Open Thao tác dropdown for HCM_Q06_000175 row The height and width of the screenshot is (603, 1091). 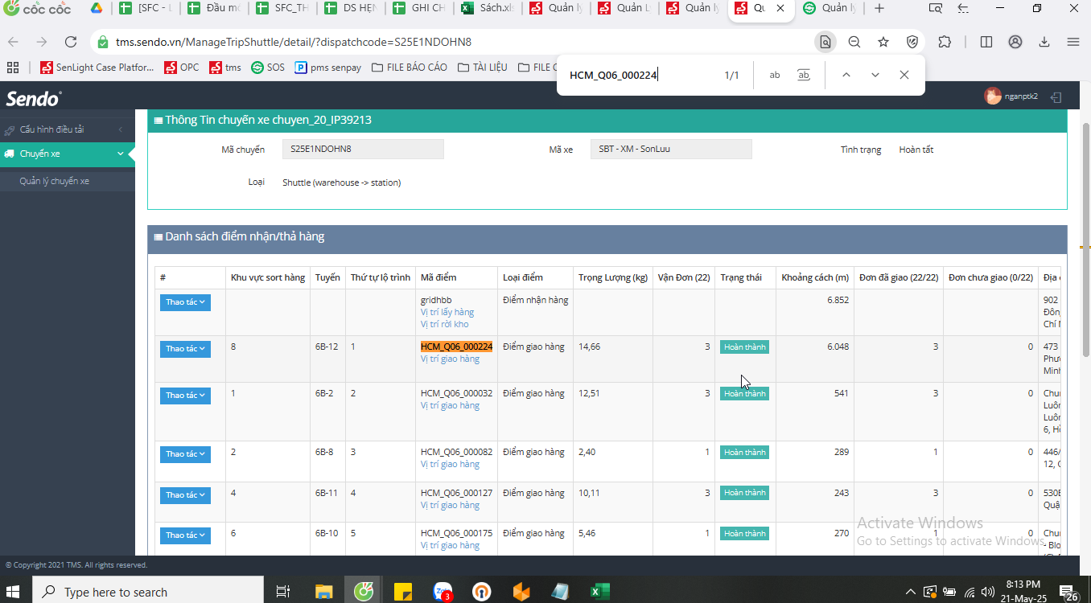point(185,535)
